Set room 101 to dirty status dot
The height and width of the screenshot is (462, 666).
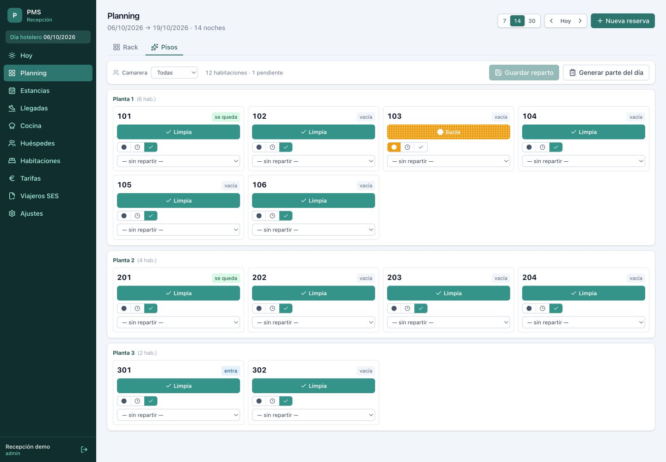pos(124,147)
